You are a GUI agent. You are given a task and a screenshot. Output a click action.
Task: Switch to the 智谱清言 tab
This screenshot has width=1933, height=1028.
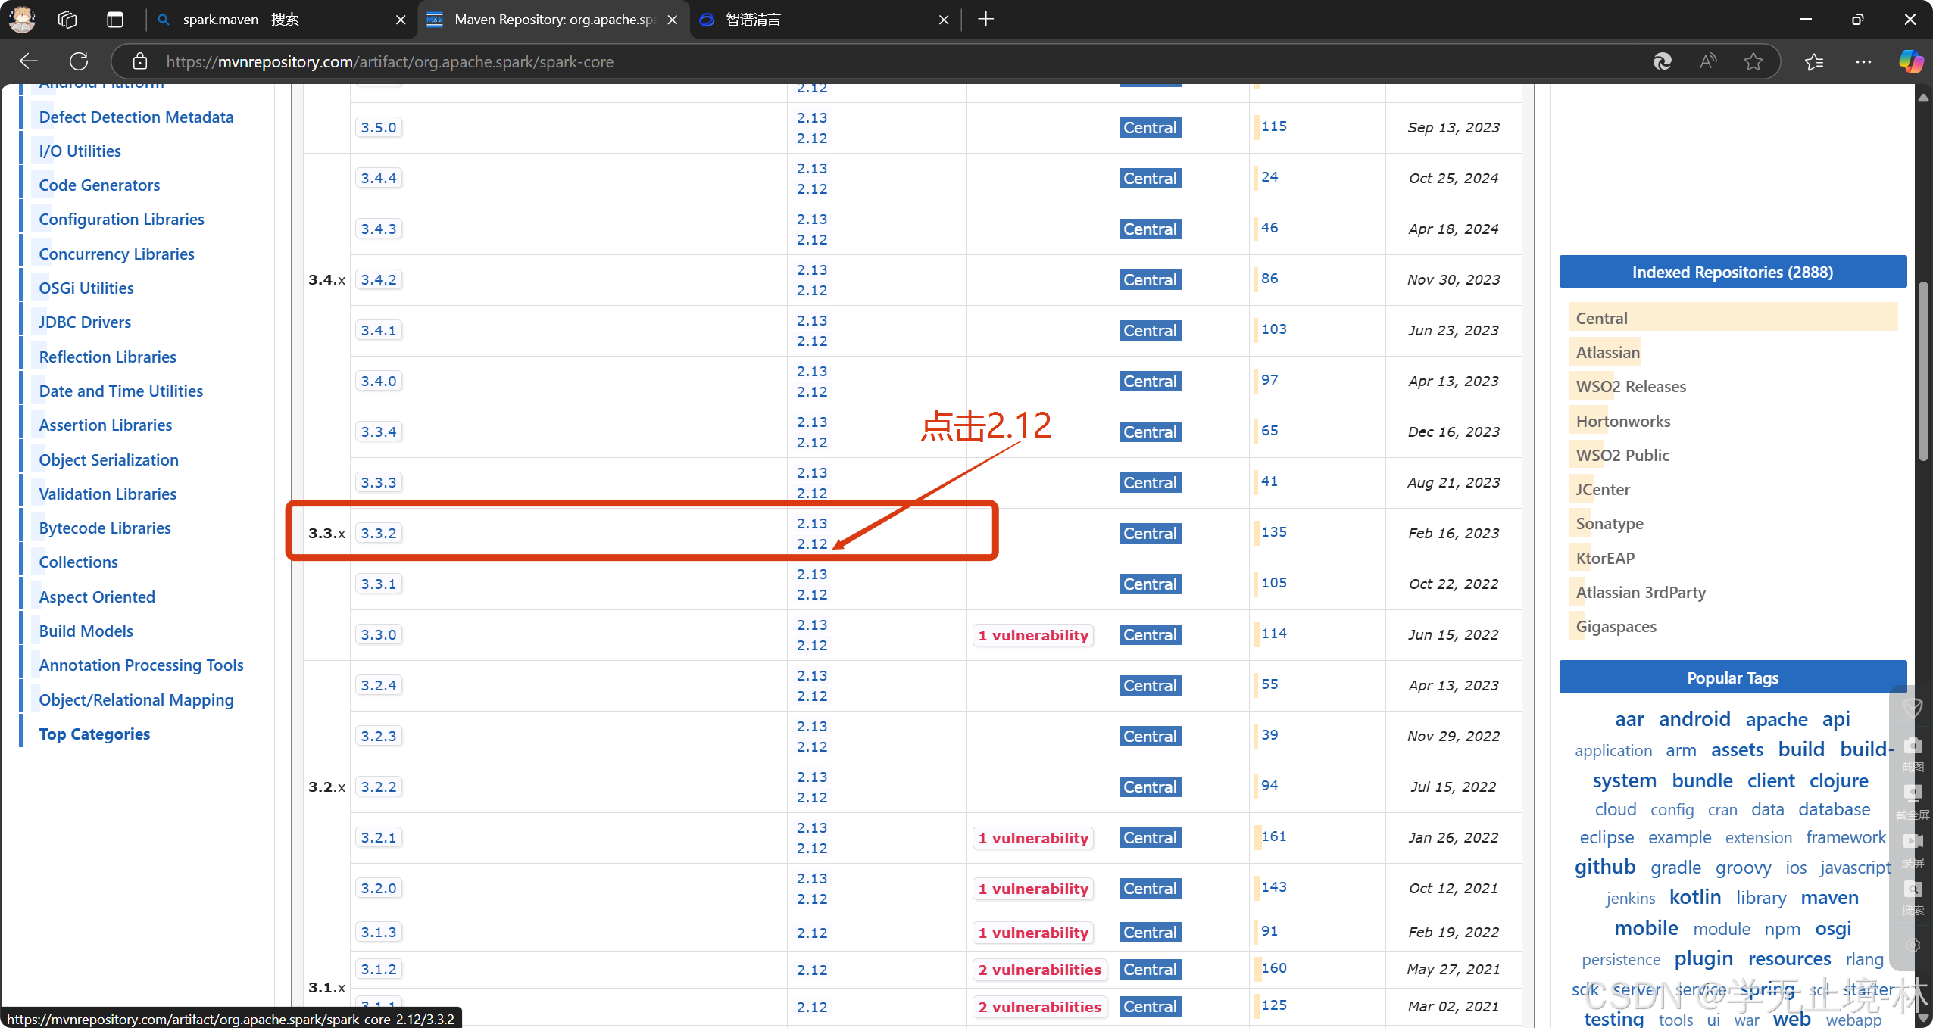click(757, 20)
